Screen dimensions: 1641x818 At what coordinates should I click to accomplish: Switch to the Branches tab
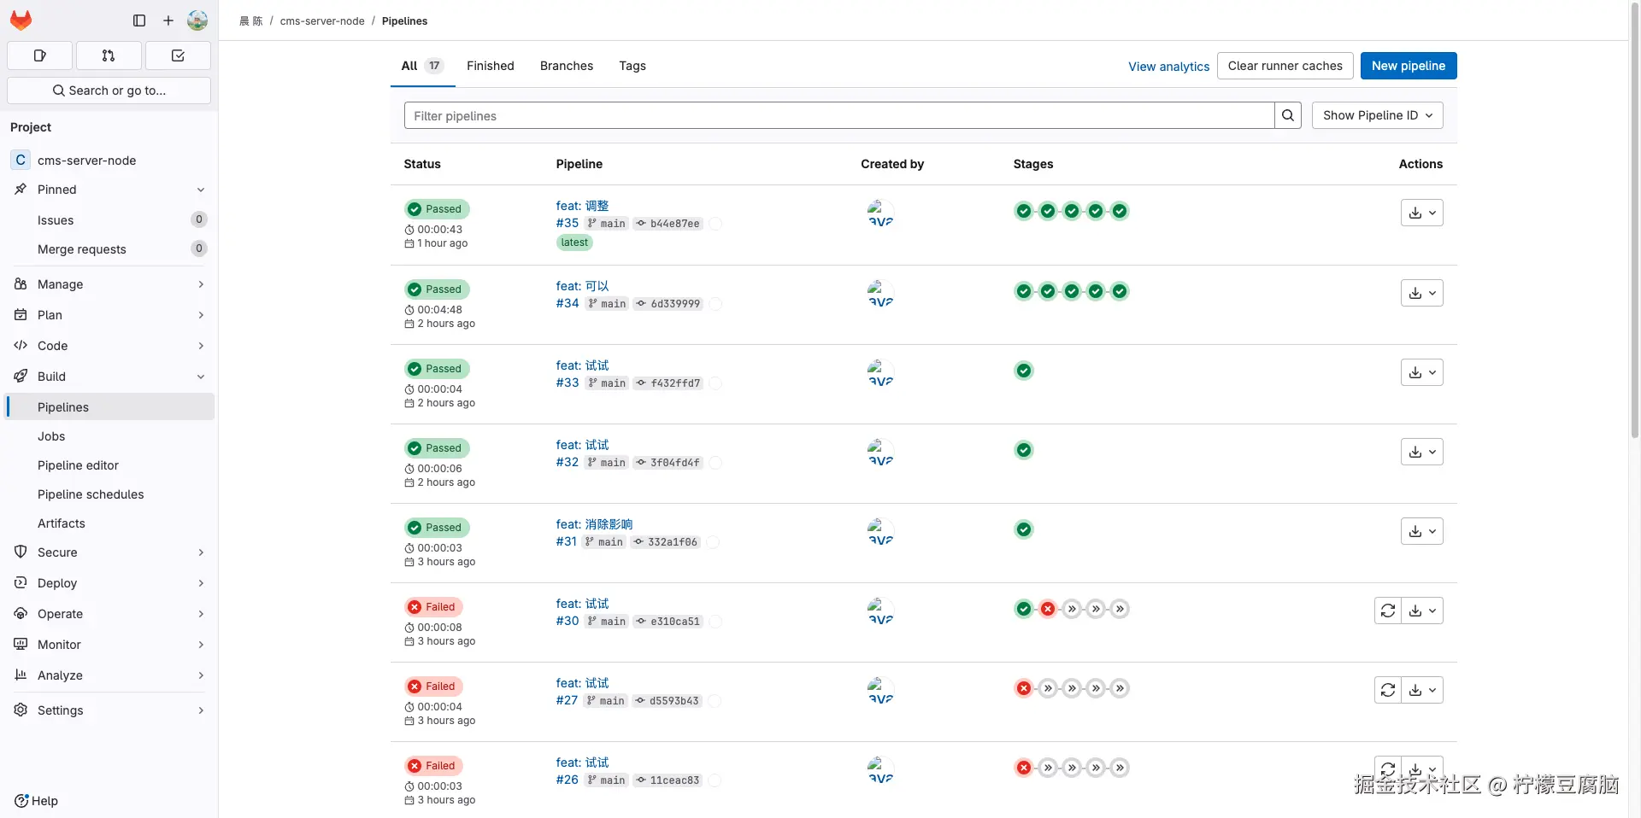coord(566,66)
